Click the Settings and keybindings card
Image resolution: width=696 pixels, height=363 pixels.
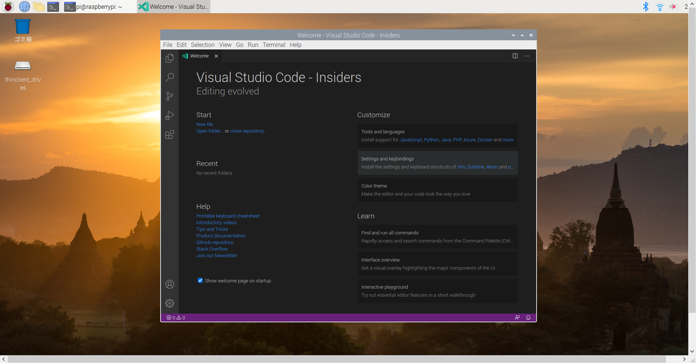(437, 163)
